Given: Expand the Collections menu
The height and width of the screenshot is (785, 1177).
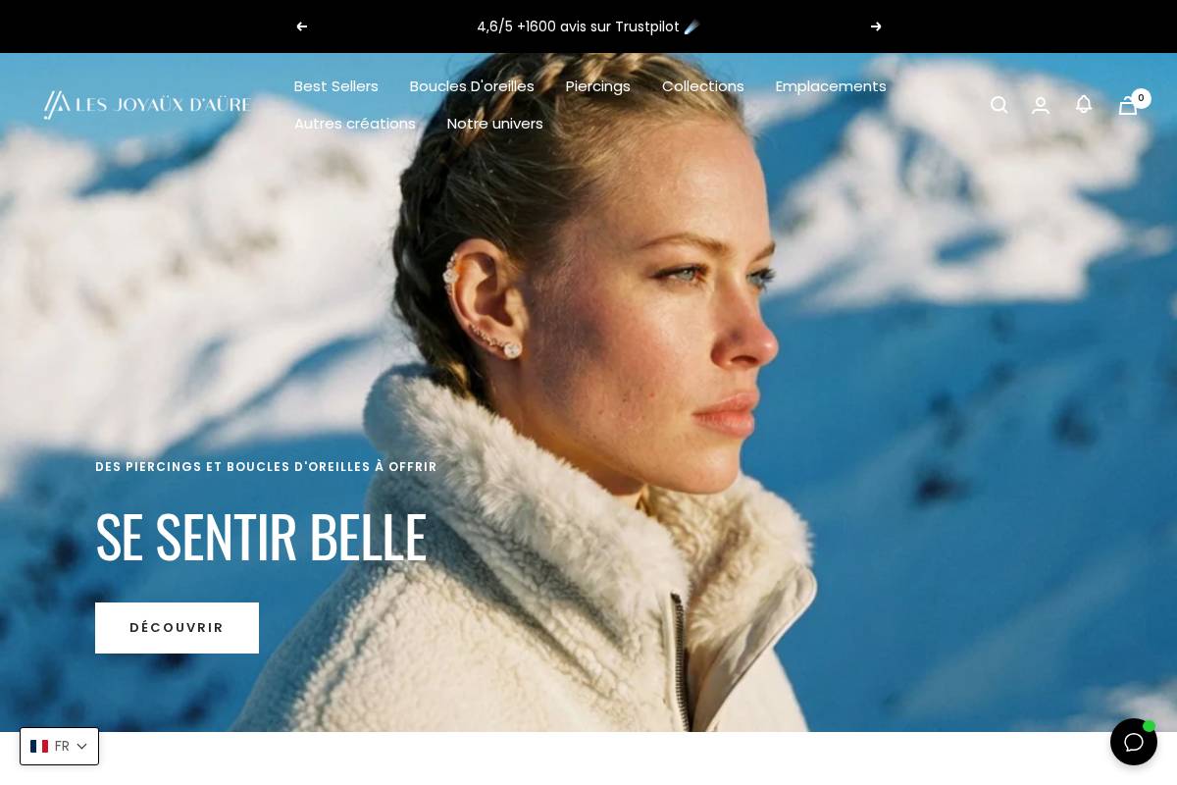Looking at the screenshot, I should coord(703,86).
